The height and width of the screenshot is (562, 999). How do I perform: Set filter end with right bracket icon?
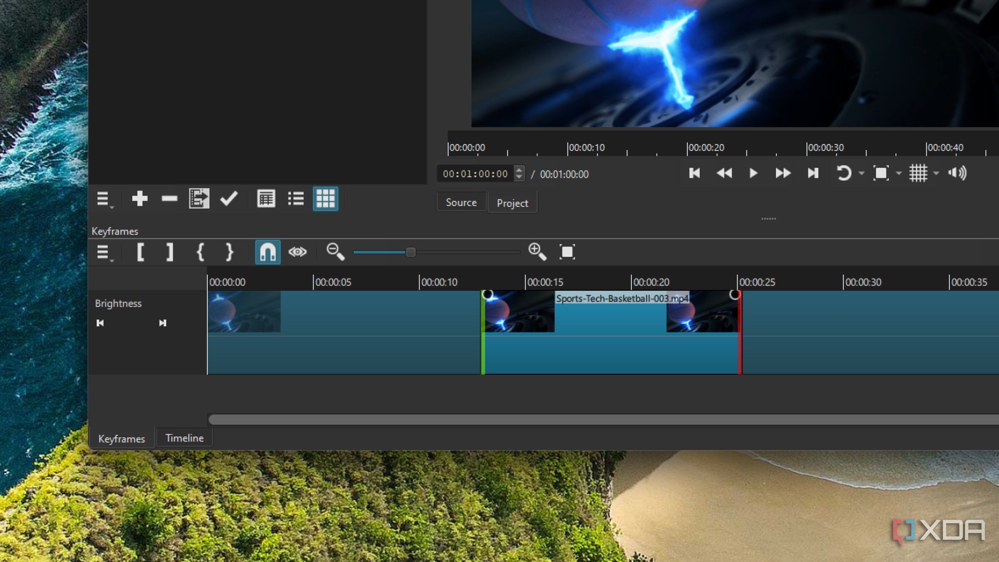click(170, 252)
